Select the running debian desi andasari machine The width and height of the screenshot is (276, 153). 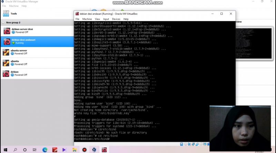37,42
